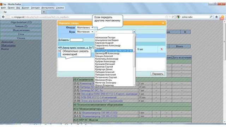Viewport: 226px width, 127px height.
Task: Open the Подключения sidebar section
Action: (21, 30)
